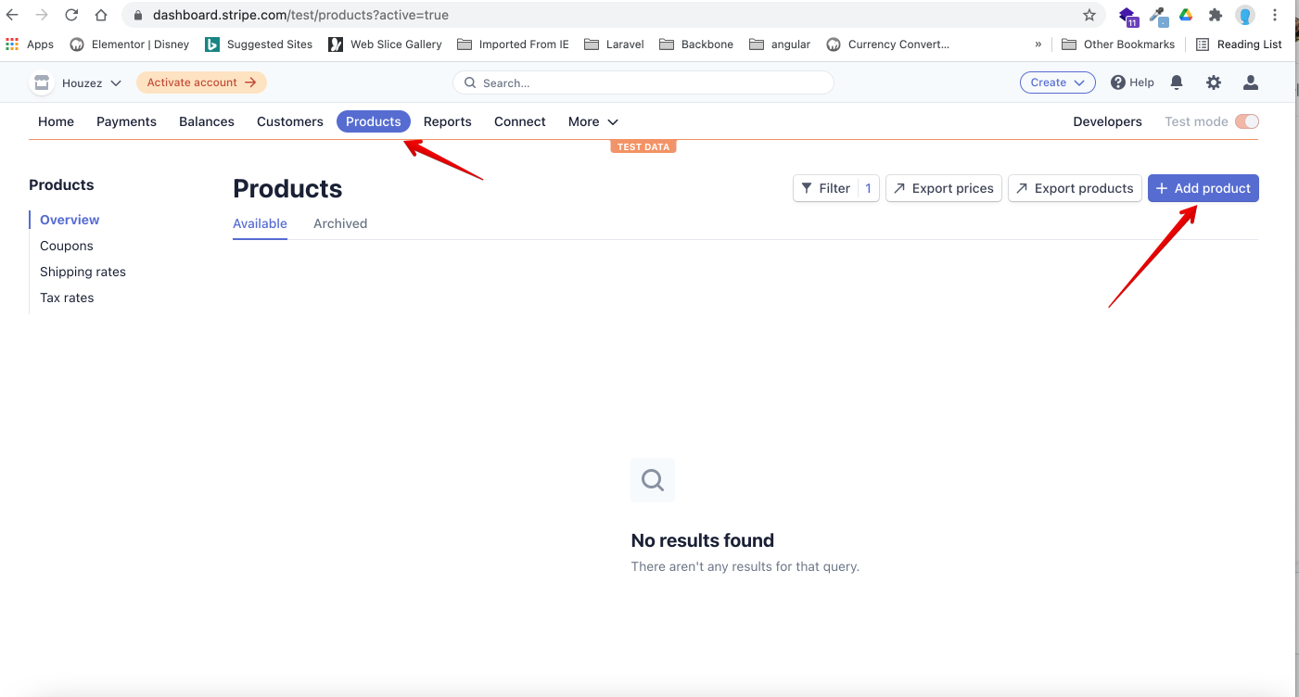Go to the browser home icon

tap(101, 15)
